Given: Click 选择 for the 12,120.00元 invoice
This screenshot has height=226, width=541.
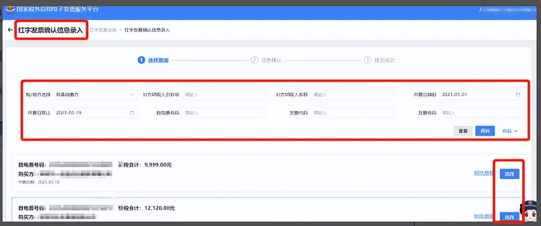Looking at the screenshot, I should click(x=509, y=217).
